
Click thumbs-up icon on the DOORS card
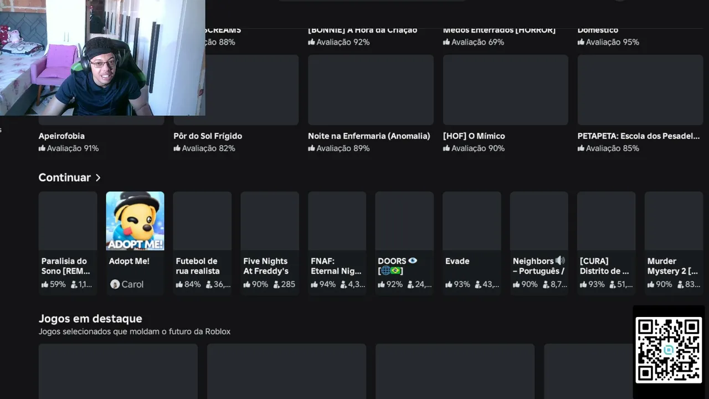[x=382, y=284]
